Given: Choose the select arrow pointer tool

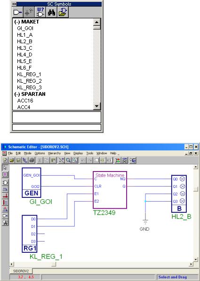Looking at the screenshot, I should pos(5,168).
